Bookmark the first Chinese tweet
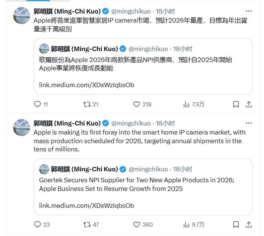The height and width of the screenshot is (236, 264). click(x=236, y=104)
